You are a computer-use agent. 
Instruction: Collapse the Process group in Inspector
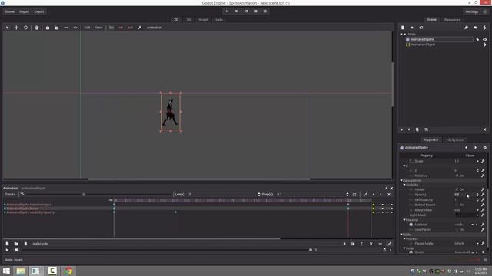pos(404,238)
